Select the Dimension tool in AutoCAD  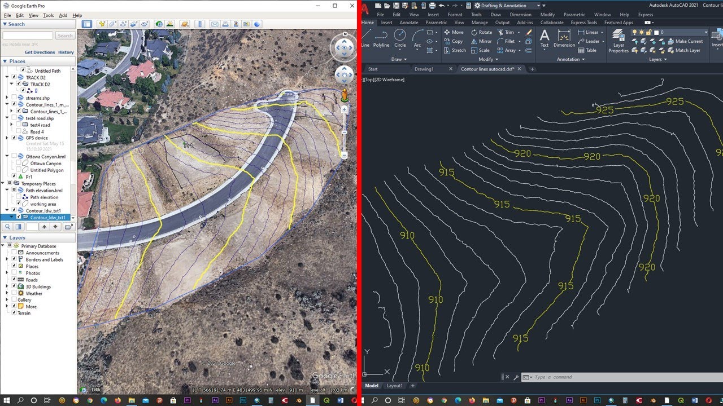tap(564, 38)
